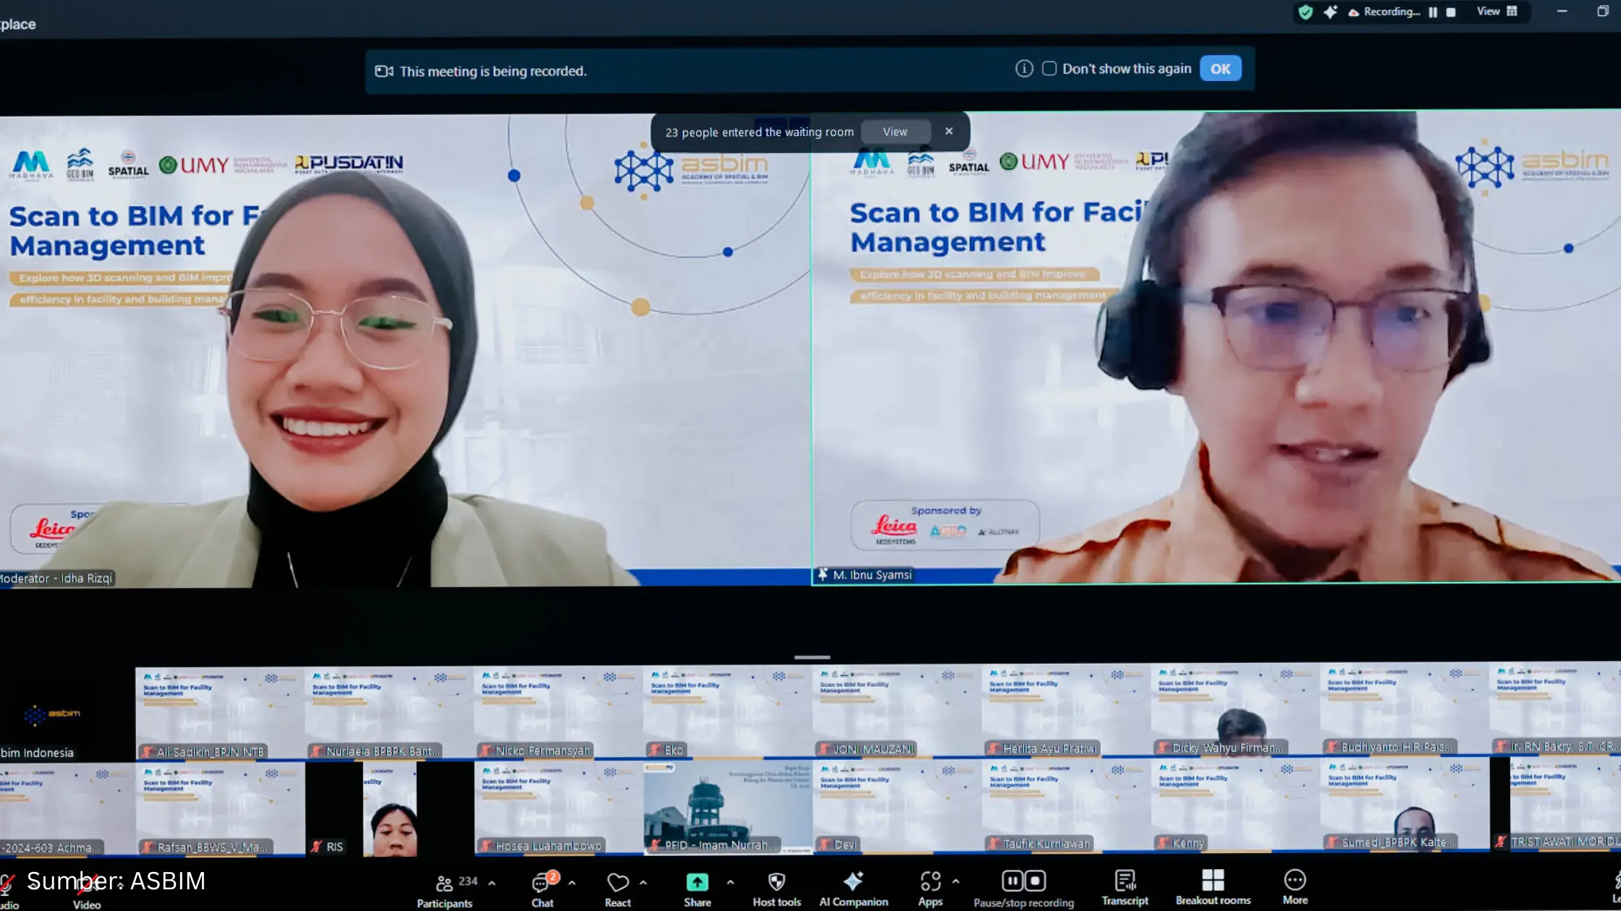Click View on waiting room notification
Screen dimensions: 1621x911
click(x=894, y=132)
